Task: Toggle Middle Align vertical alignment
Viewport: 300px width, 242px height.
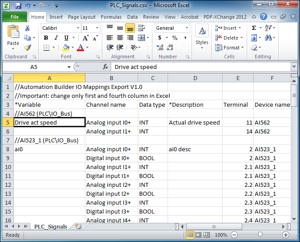Action: coord(120,28)
